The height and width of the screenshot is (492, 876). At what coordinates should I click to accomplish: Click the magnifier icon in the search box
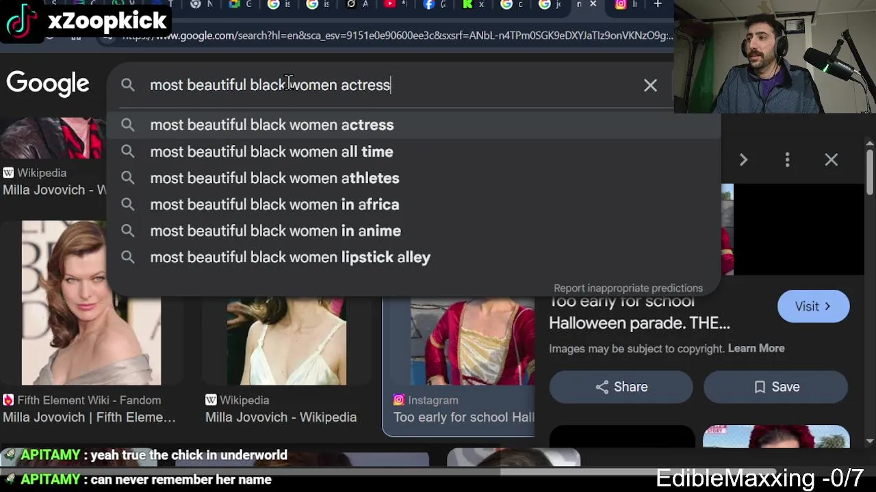pyautogui.click(x=128, y=85)
